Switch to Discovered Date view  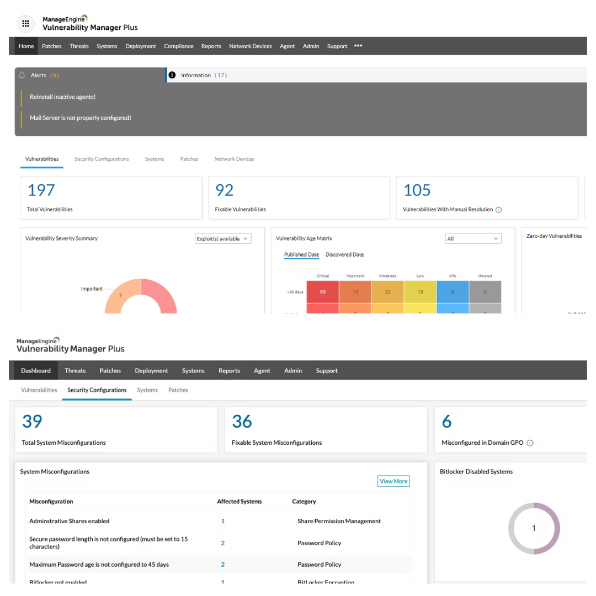344,254
